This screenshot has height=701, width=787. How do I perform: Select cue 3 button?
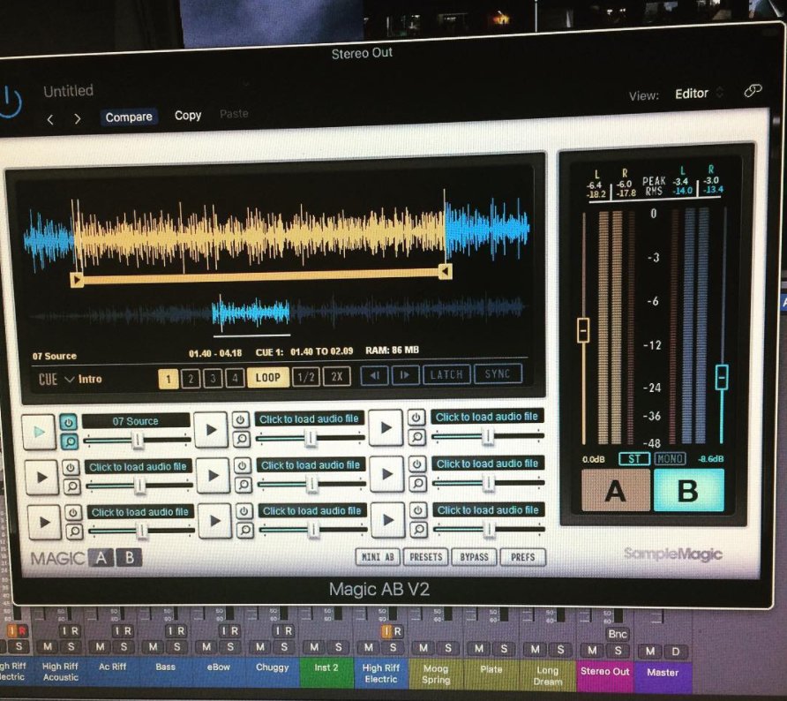click(x=213, y=378)
